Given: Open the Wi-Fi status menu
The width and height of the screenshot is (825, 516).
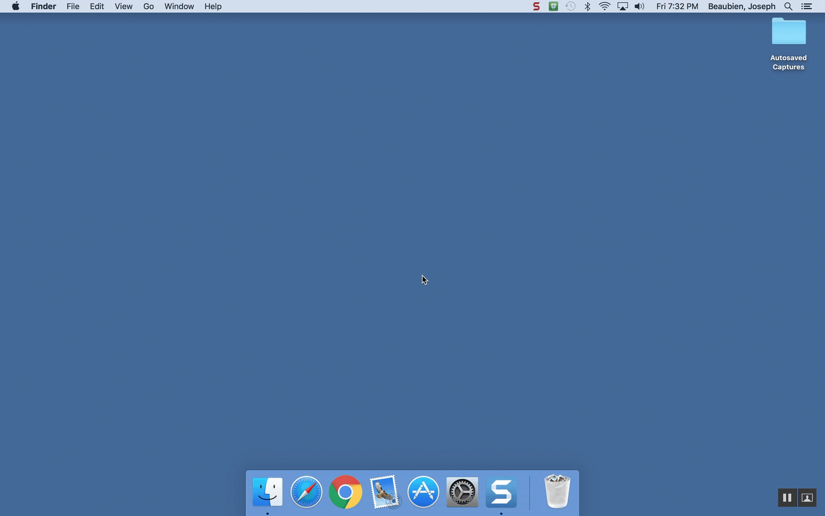Looking at the screenshot, I should pos(604,6).
